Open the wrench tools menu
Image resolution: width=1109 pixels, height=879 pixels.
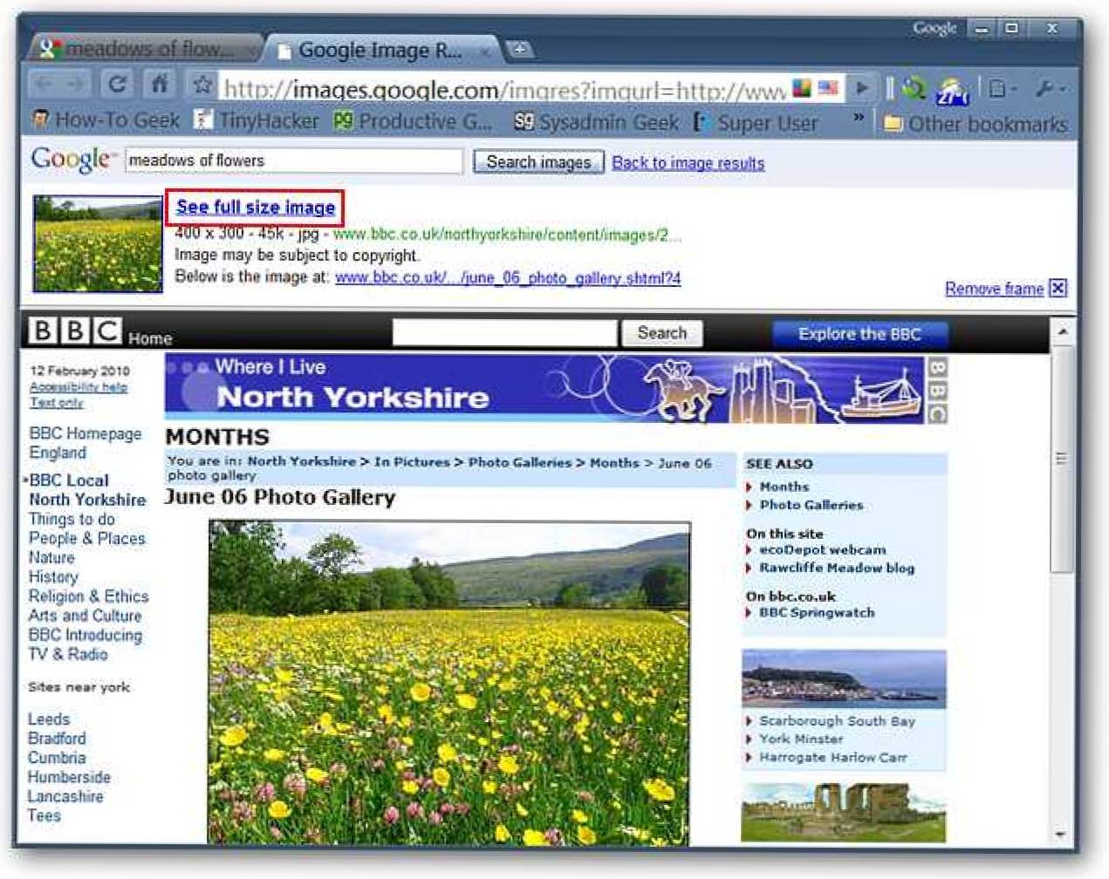pos(1048,88)
